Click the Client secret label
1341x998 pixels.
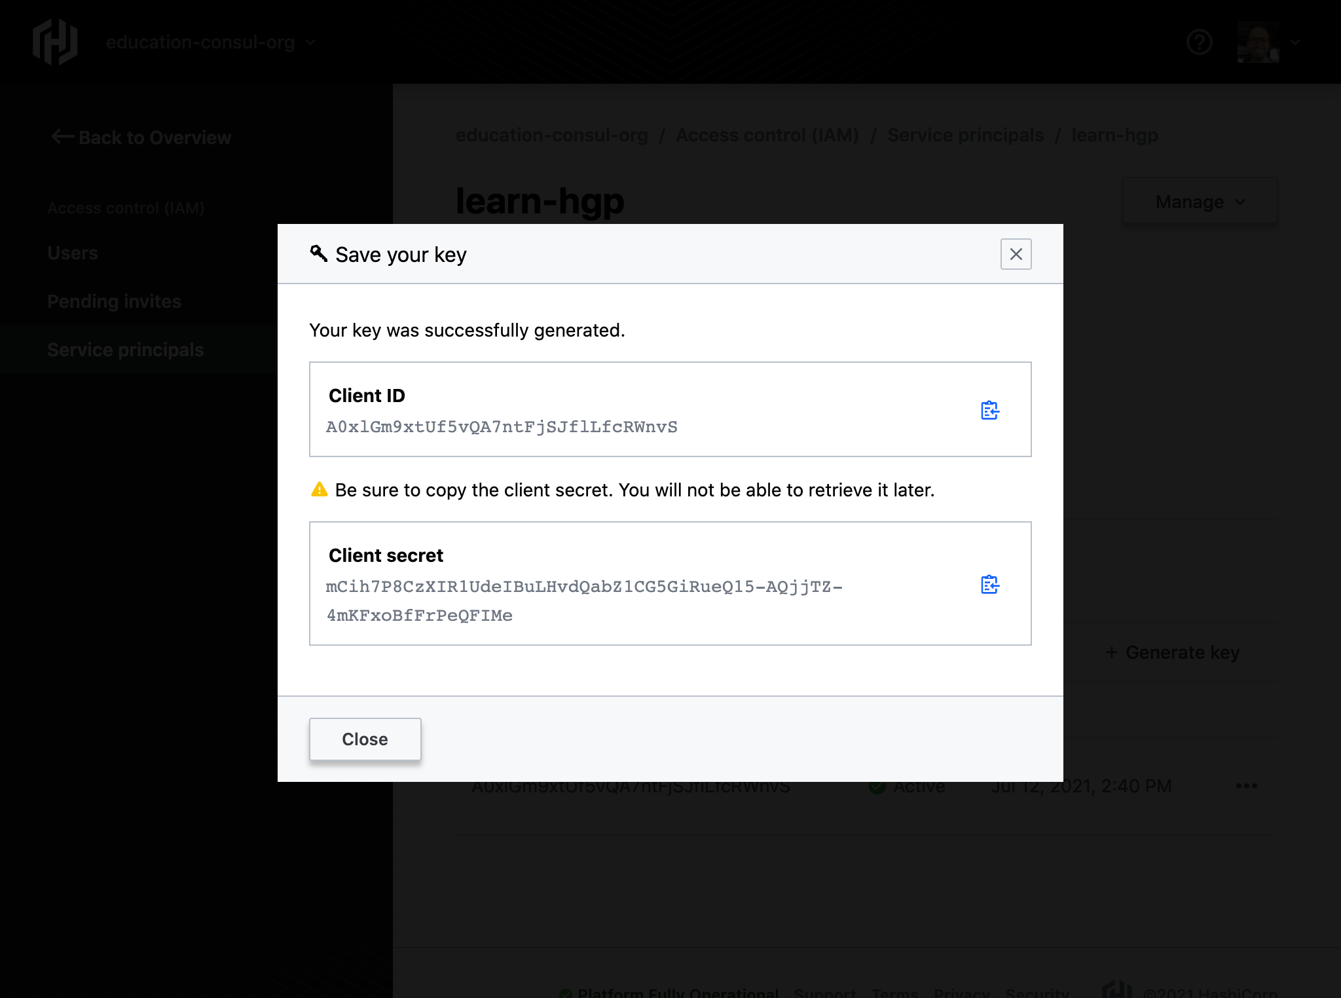386,555
